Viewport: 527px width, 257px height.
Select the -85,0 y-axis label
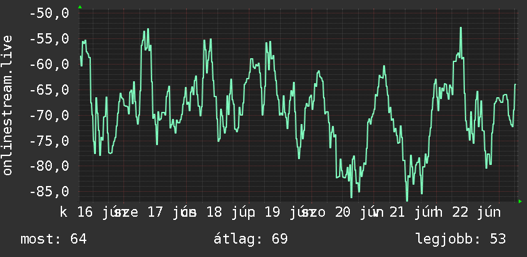(x=49, y=192)
